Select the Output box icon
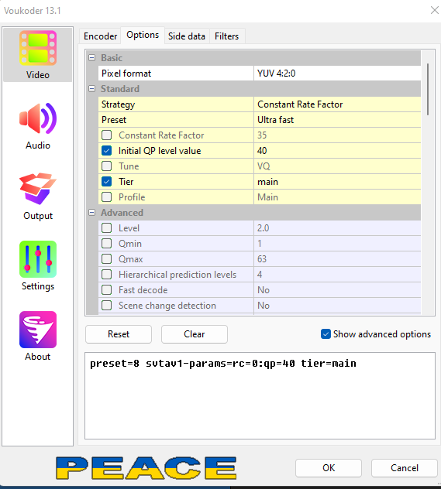This screenshot has height=489, width=441. click(x=38, y=189)
